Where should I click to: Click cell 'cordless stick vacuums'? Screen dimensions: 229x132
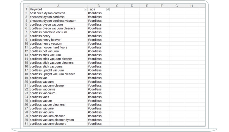pos(58,66)
